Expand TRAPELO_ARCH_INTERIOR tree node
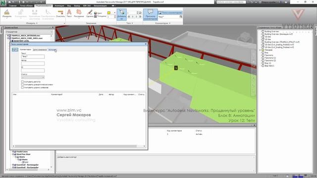The image size is (317, 178). click(x=8, y=36)
